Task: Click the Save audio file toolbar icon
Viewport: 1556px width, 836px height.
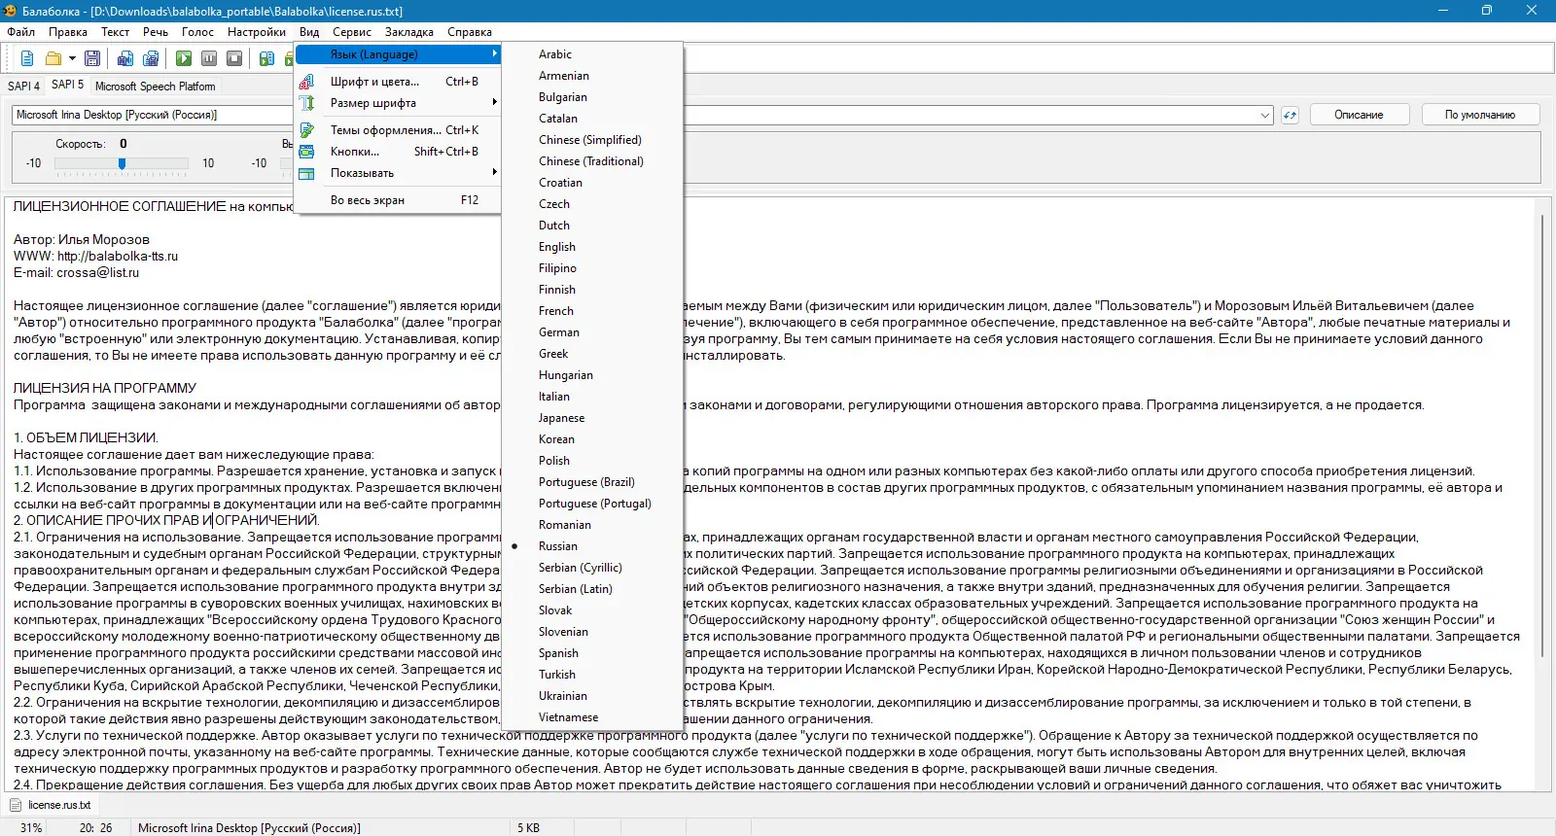Action: tap(125, 58)
